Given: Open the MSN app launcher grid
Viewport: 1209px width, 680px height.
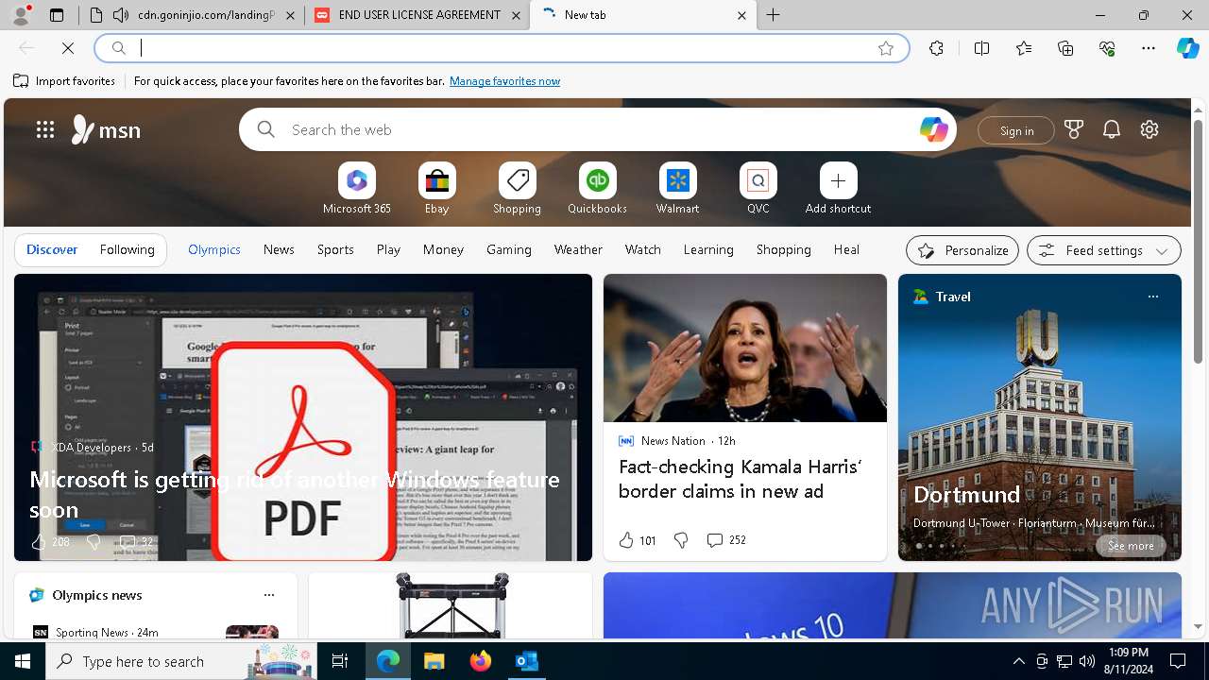Looking at the screenshot, I should click(45, 129).
